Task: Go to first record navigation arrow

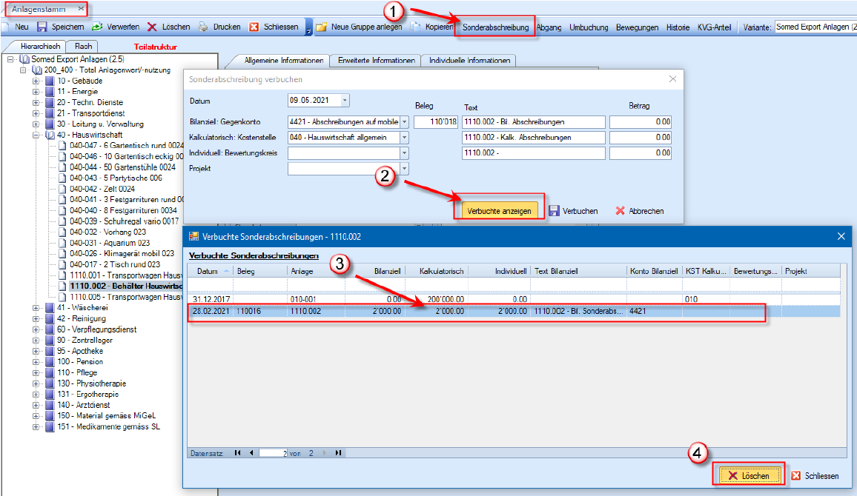Action: [237, 453]
